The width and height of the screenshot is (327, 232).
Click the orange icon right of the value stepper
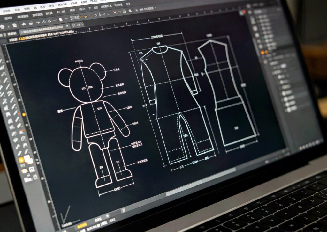pos(86,16)
